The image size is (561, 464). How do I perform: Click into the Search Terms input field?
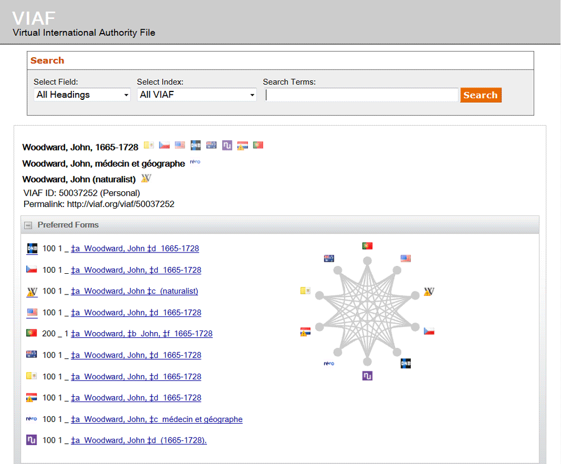[x=361, y=95]
